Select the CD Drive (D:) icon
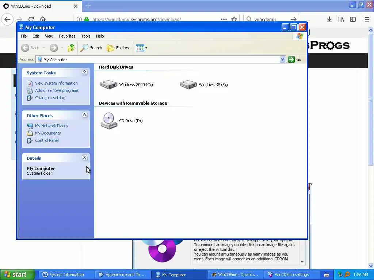This screenshot has width=374, height=280. (x=109, y=121)
